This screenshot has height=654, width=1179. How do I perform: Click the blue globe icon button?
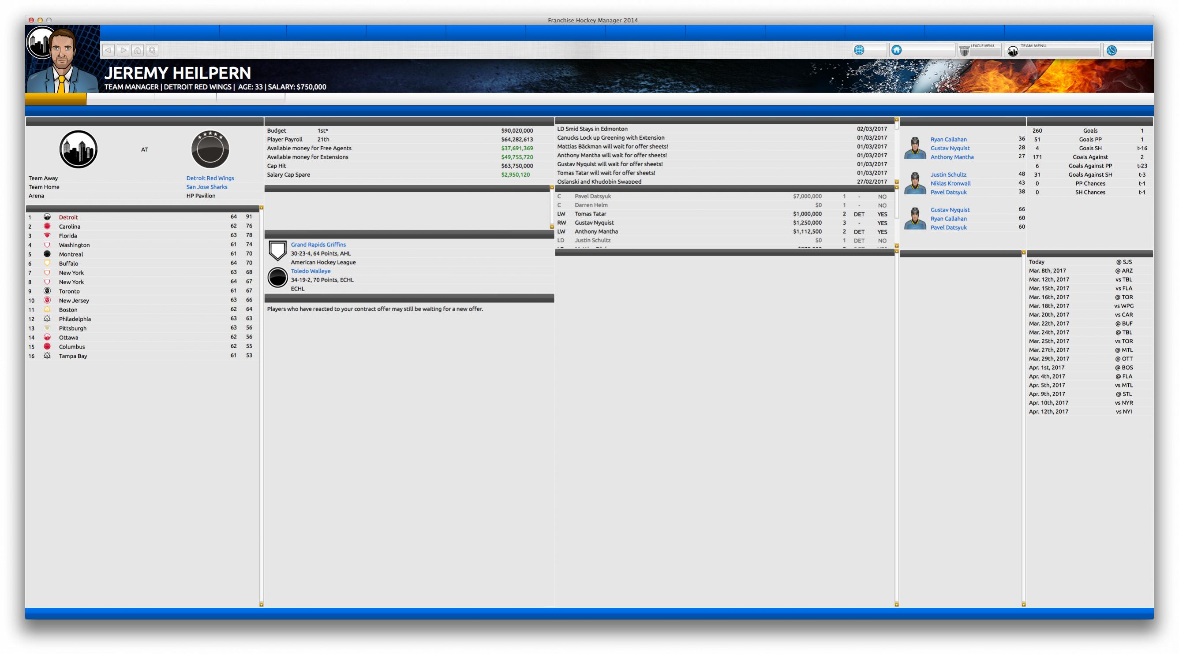pos(868,50)
